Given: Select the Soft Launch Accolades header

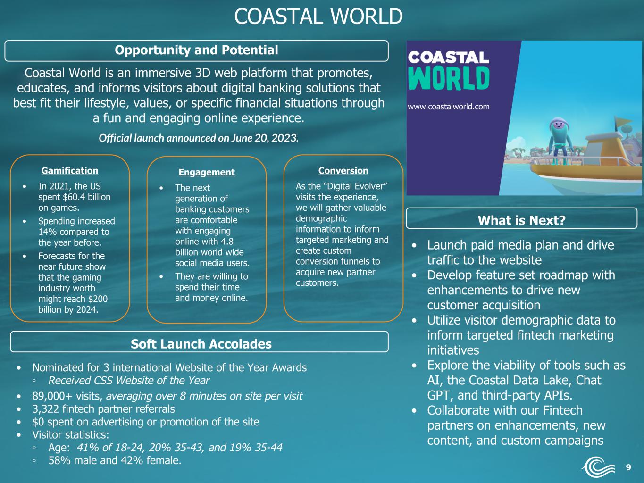Looking at the screenshot, I should pos(200,343).
